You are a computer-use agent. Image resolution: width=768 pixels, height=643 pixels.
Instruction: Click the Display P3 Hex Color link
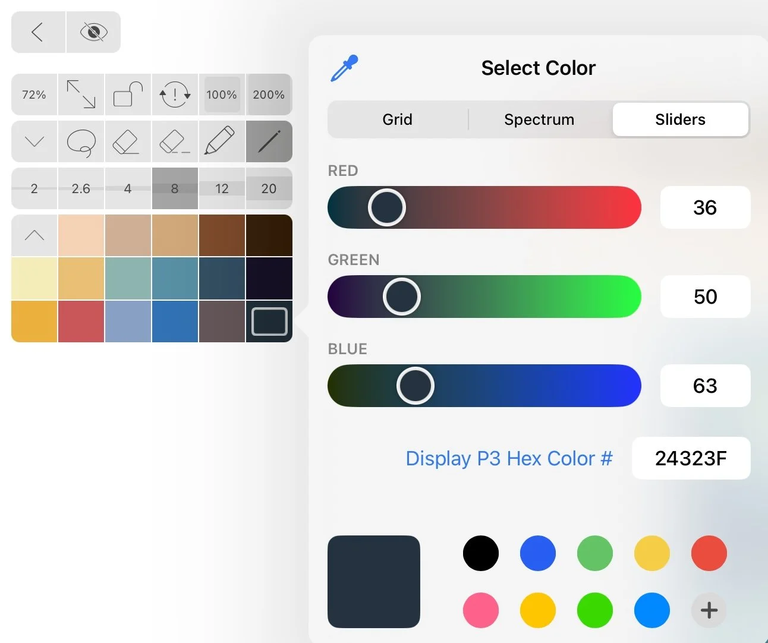click(509, 458)
